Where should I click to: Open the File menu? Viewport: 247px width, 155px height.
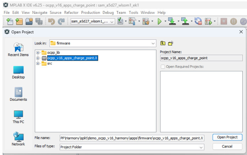coord(7,12)
